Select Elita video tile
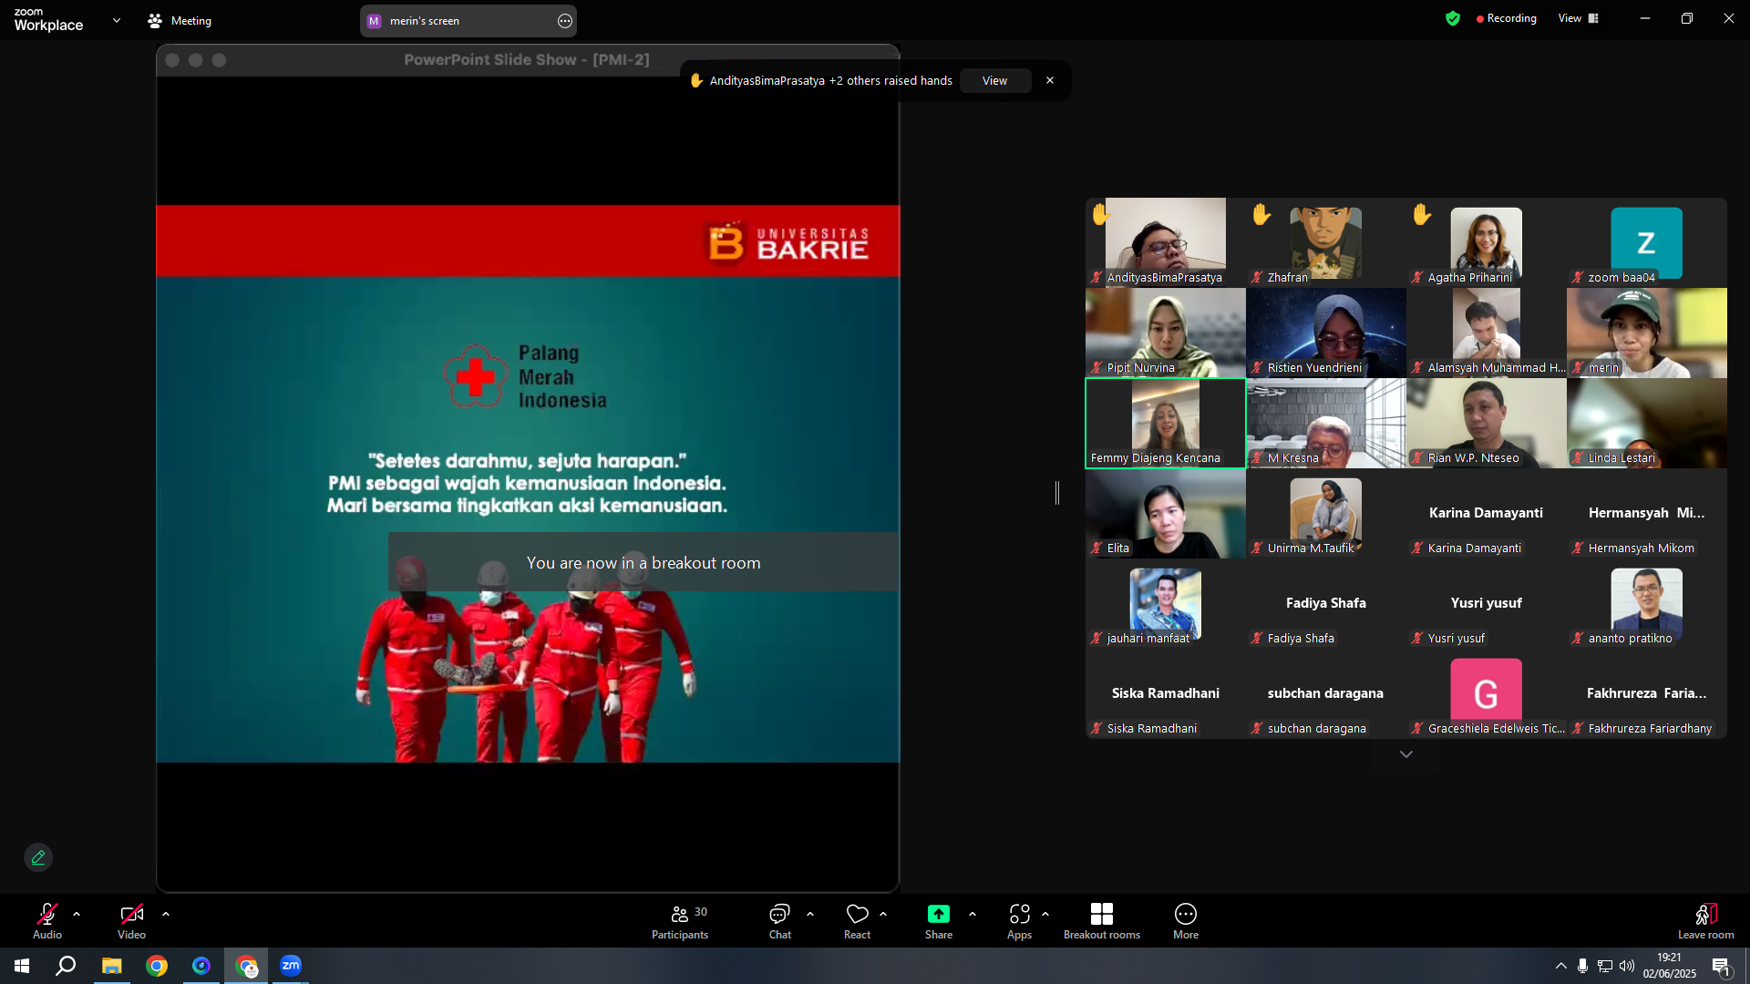1750x984 pixels. (x=1166, y=513)
